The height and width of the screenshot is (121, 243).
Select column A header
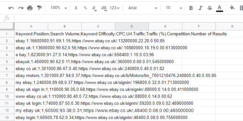click(x=31, y=26)
